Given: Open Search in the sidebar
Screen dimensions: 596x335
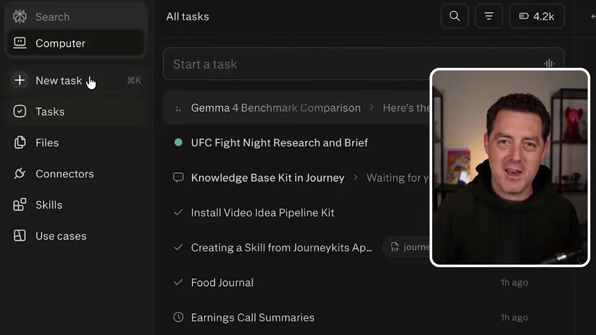Looking at the screenshot, I should point(53,17).
